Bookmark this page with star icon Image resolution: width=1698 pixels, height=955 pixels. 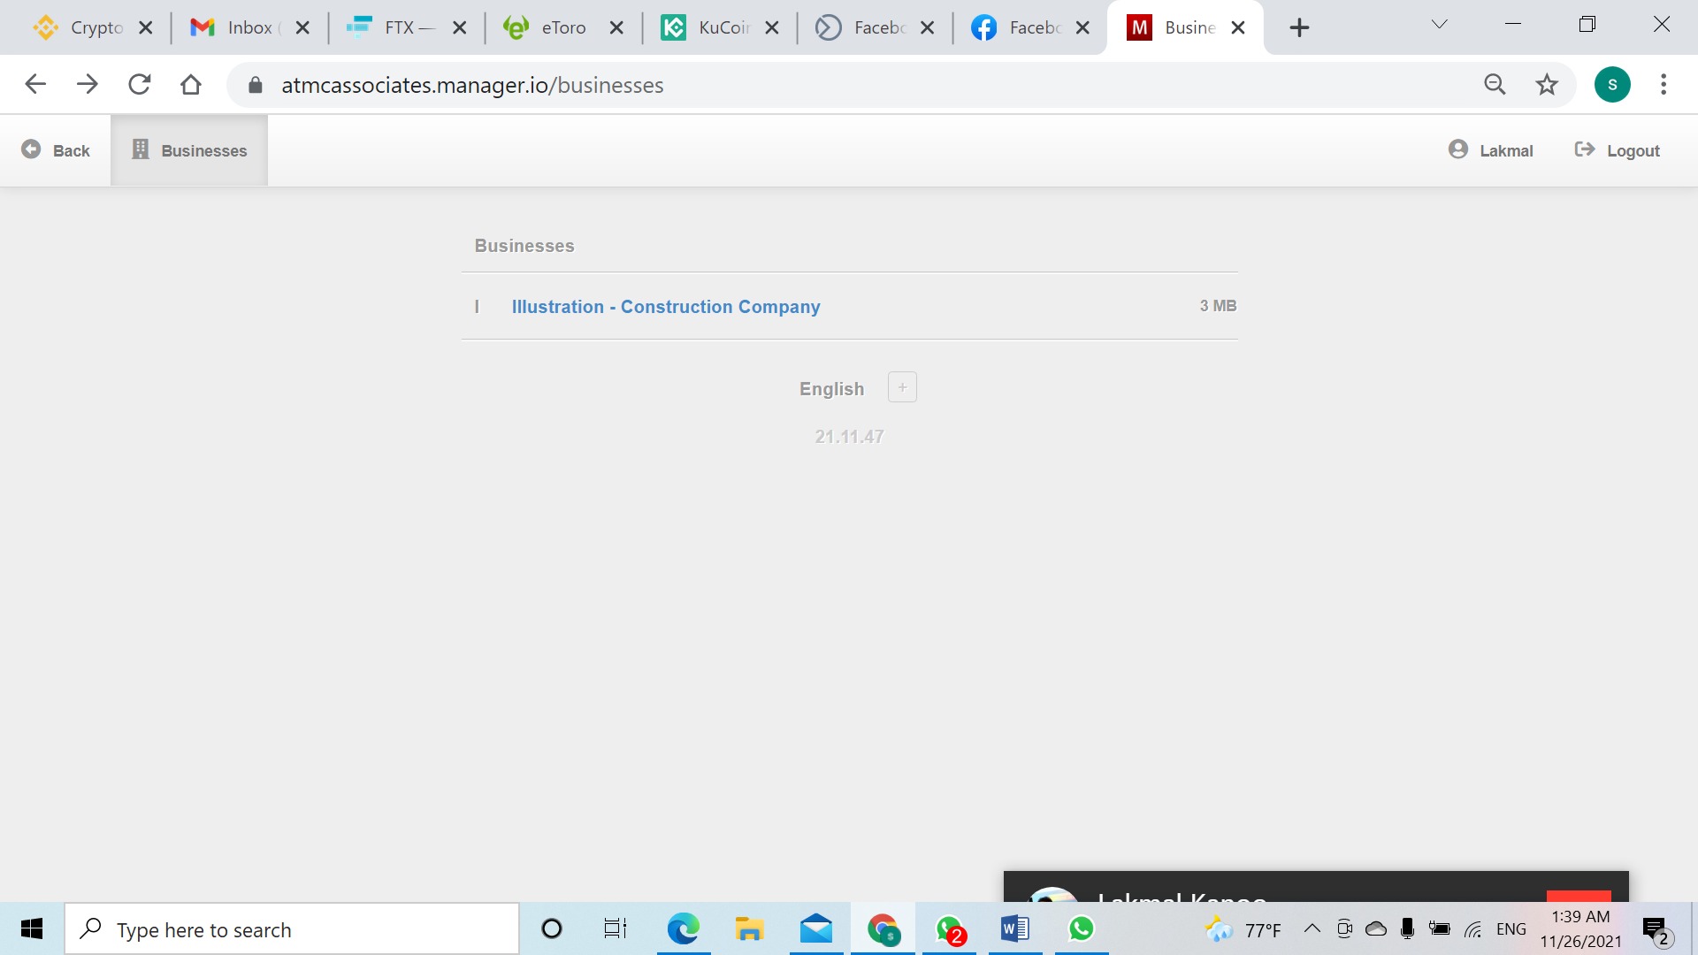click(x=1547, y=85)
